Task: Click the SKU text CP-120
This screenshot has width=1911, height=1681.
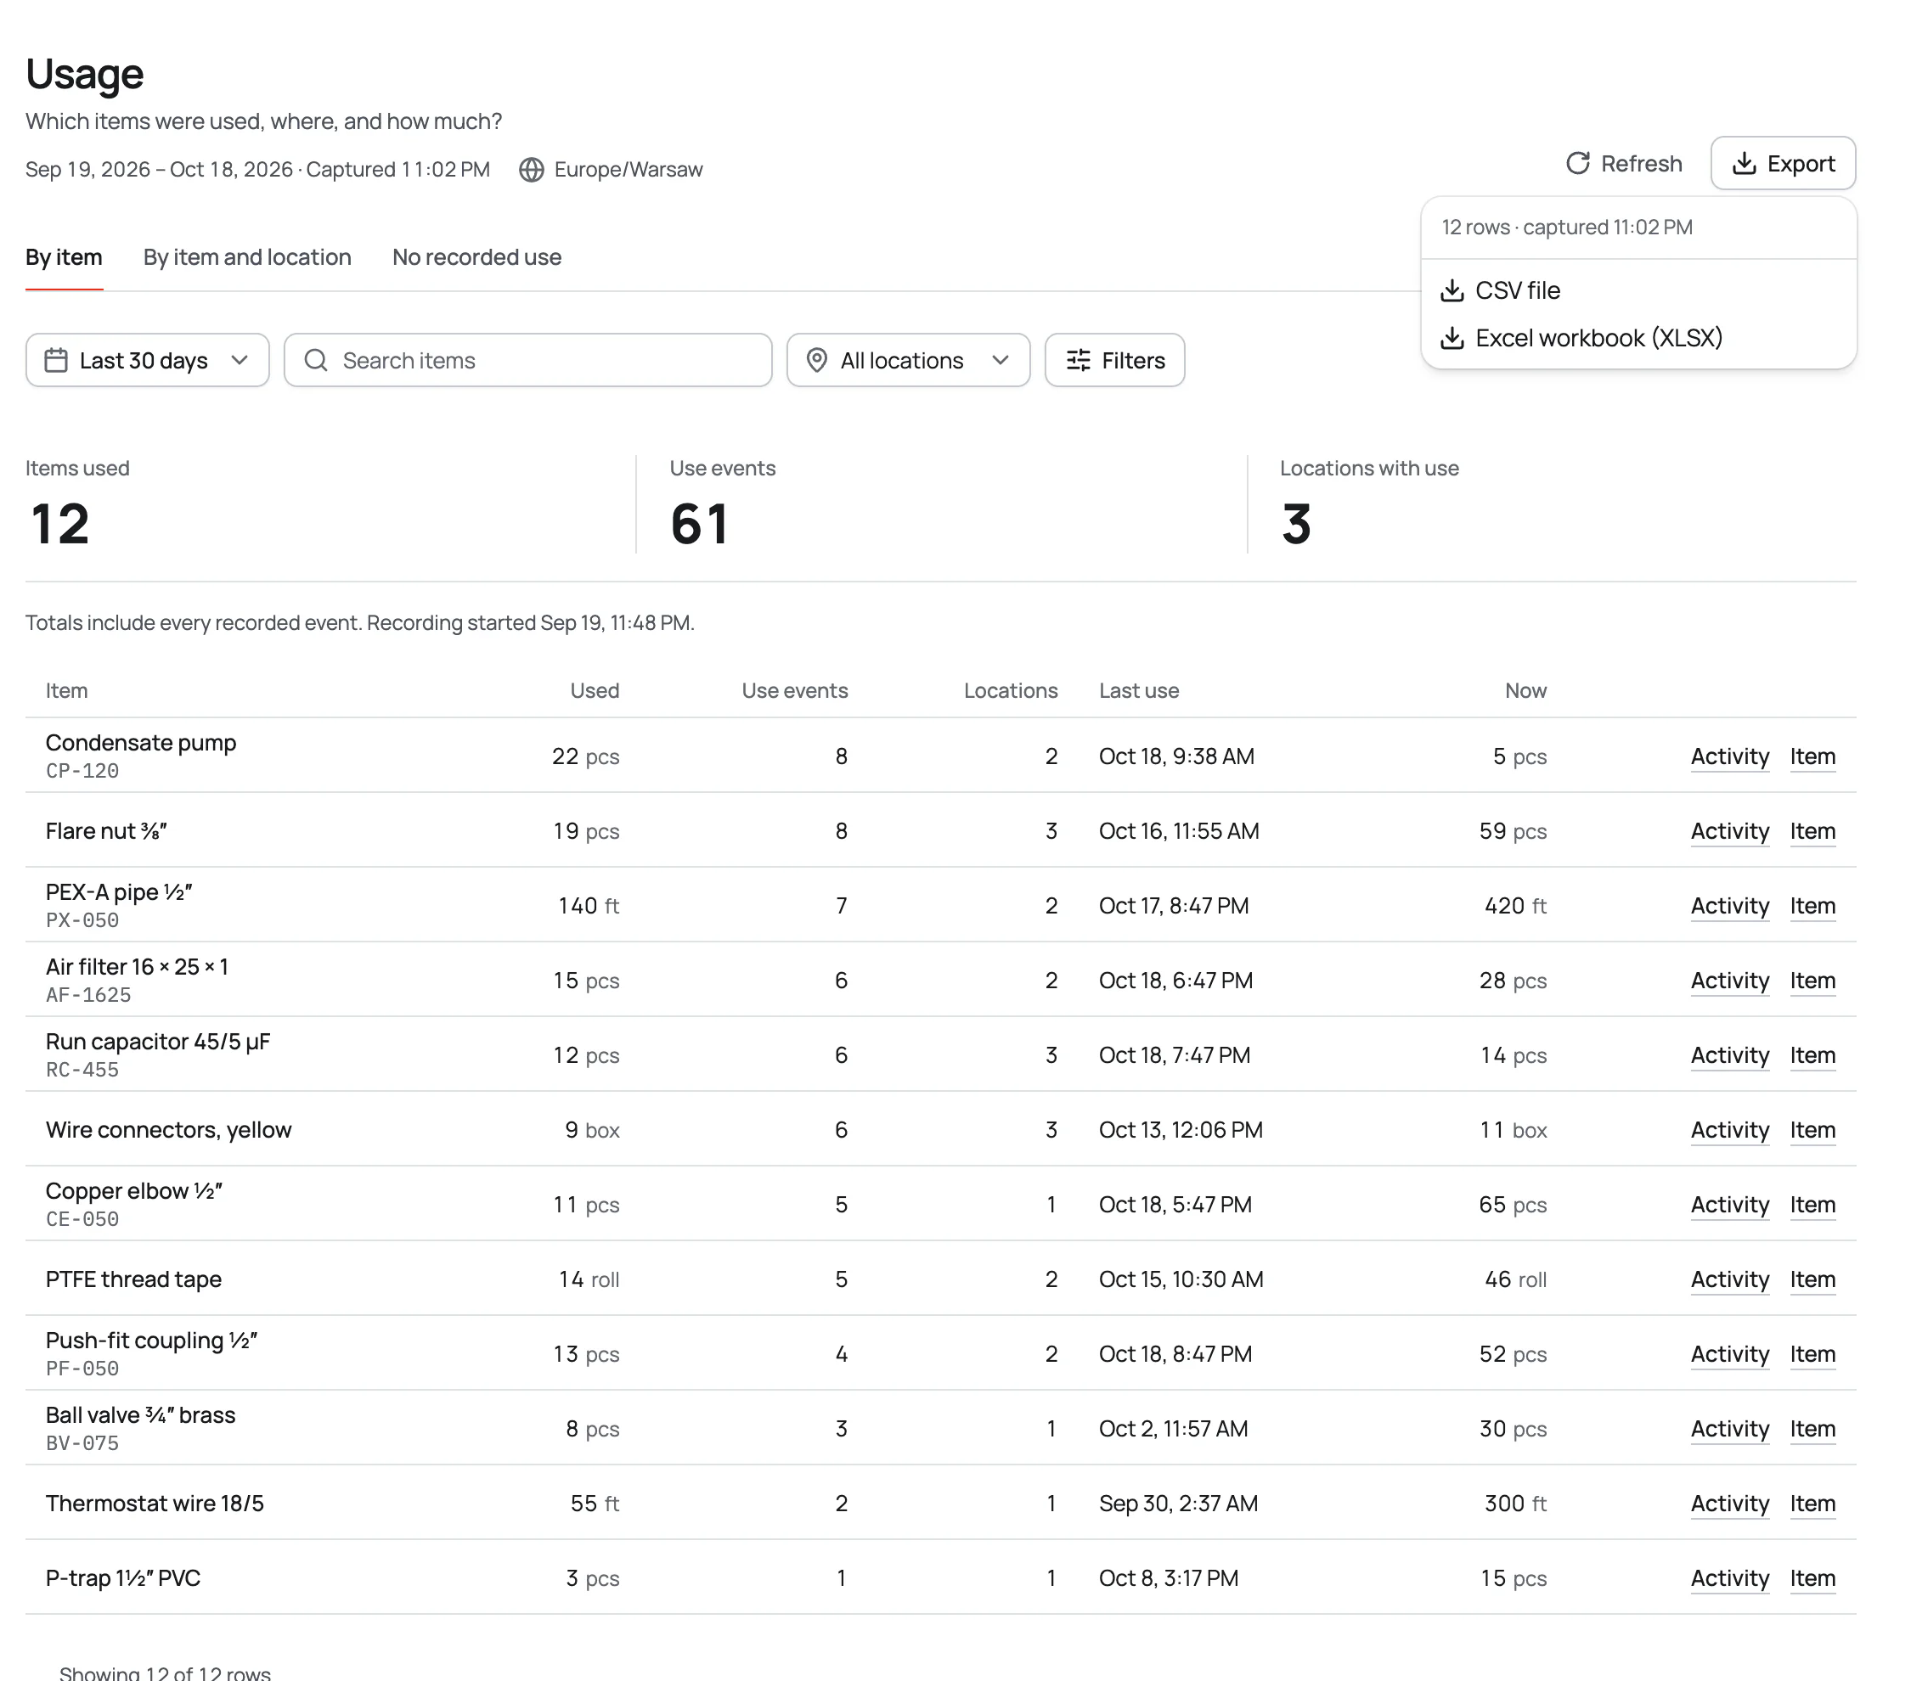Action: pos(82,772)
